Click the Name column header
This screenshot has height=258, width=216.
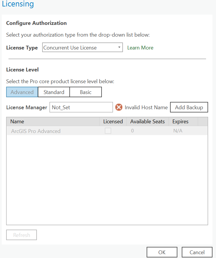click(53, 122)
